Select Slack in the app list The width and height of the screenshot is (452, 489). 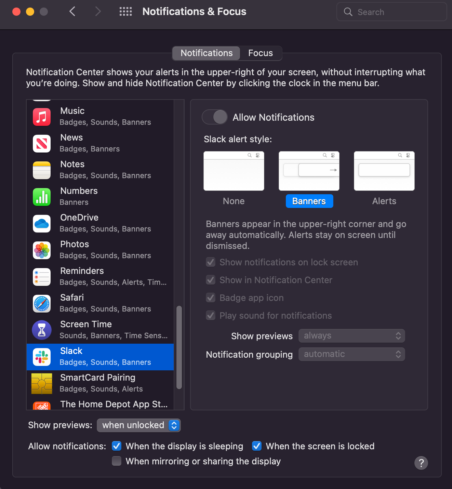(100, 357)
